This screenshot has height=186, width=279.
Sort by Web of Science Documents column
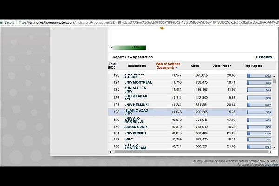click(168, 66)
